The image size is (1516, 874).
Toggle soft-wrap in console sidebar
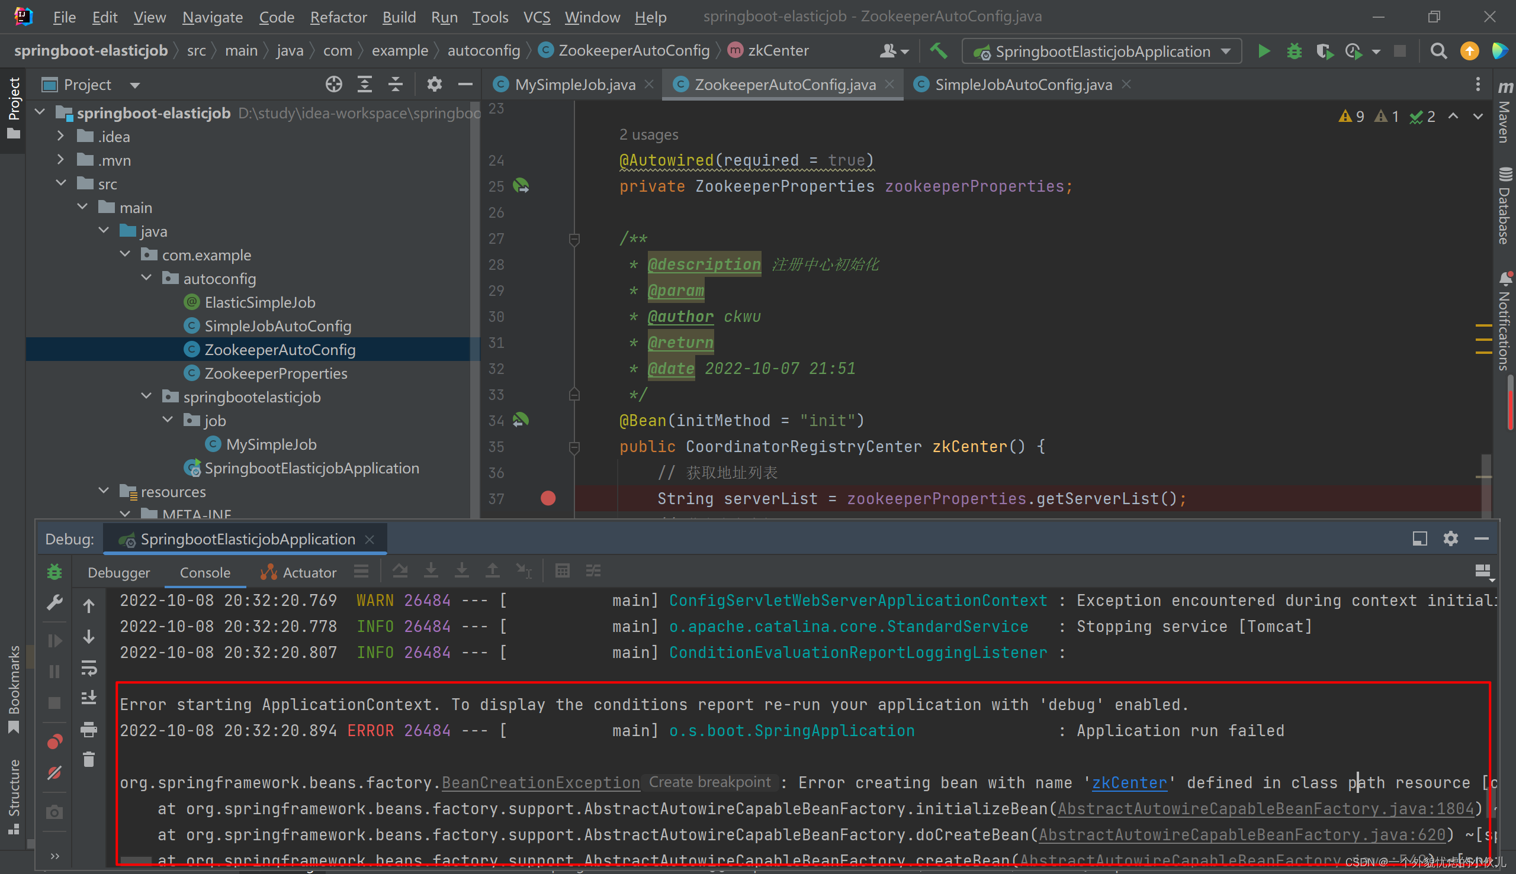point(89,667)
